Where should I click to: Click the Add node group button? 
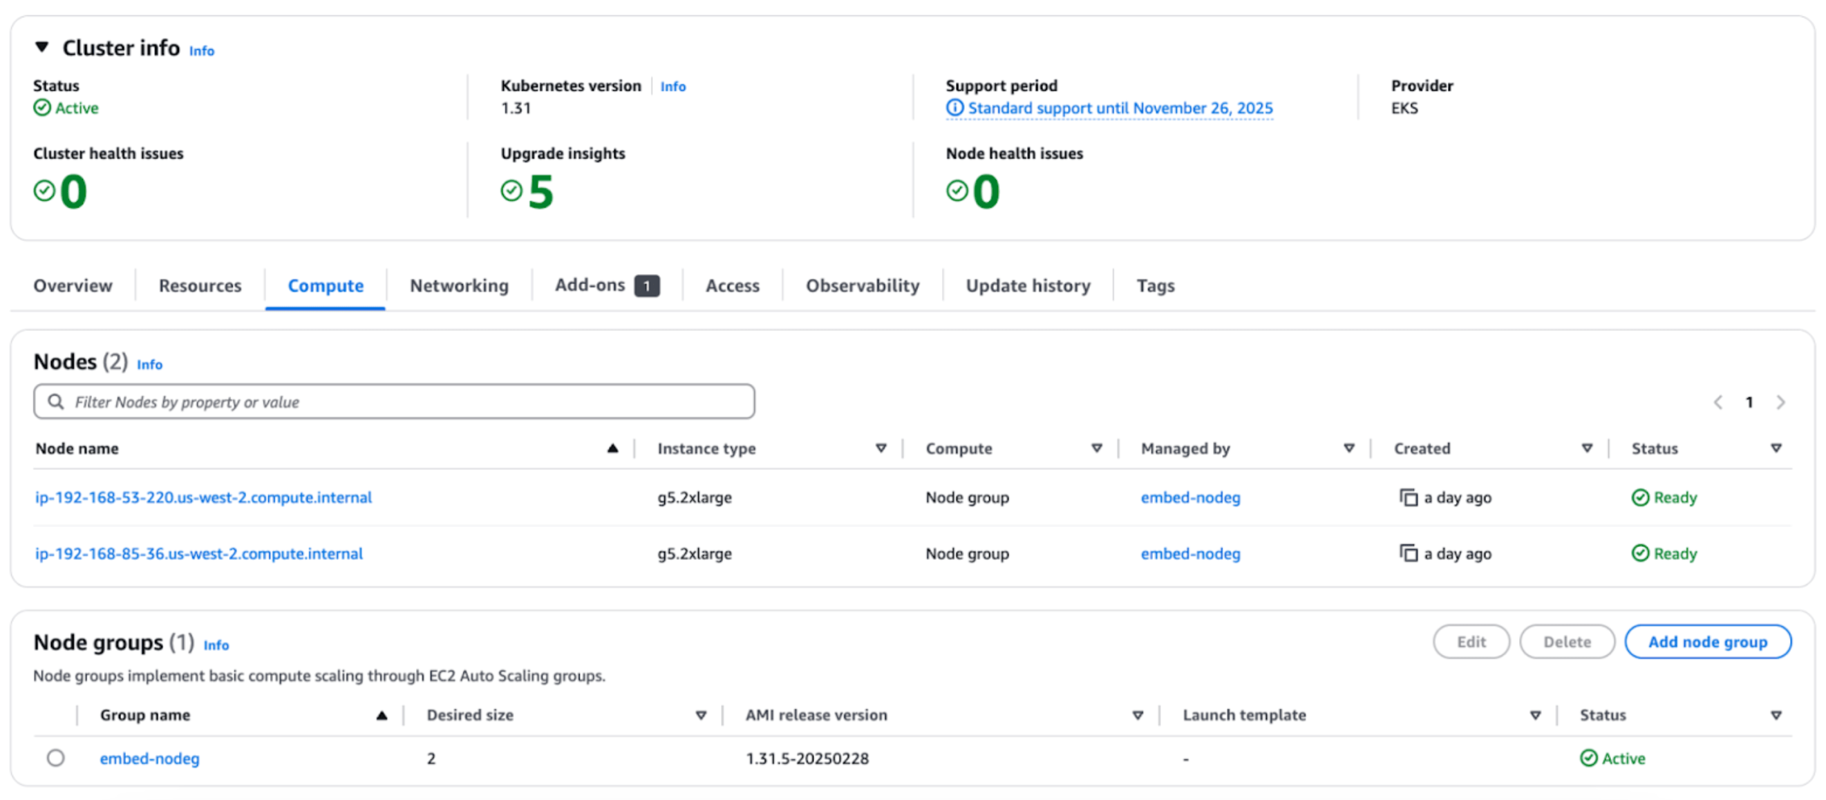click(x=1707, y=641)
